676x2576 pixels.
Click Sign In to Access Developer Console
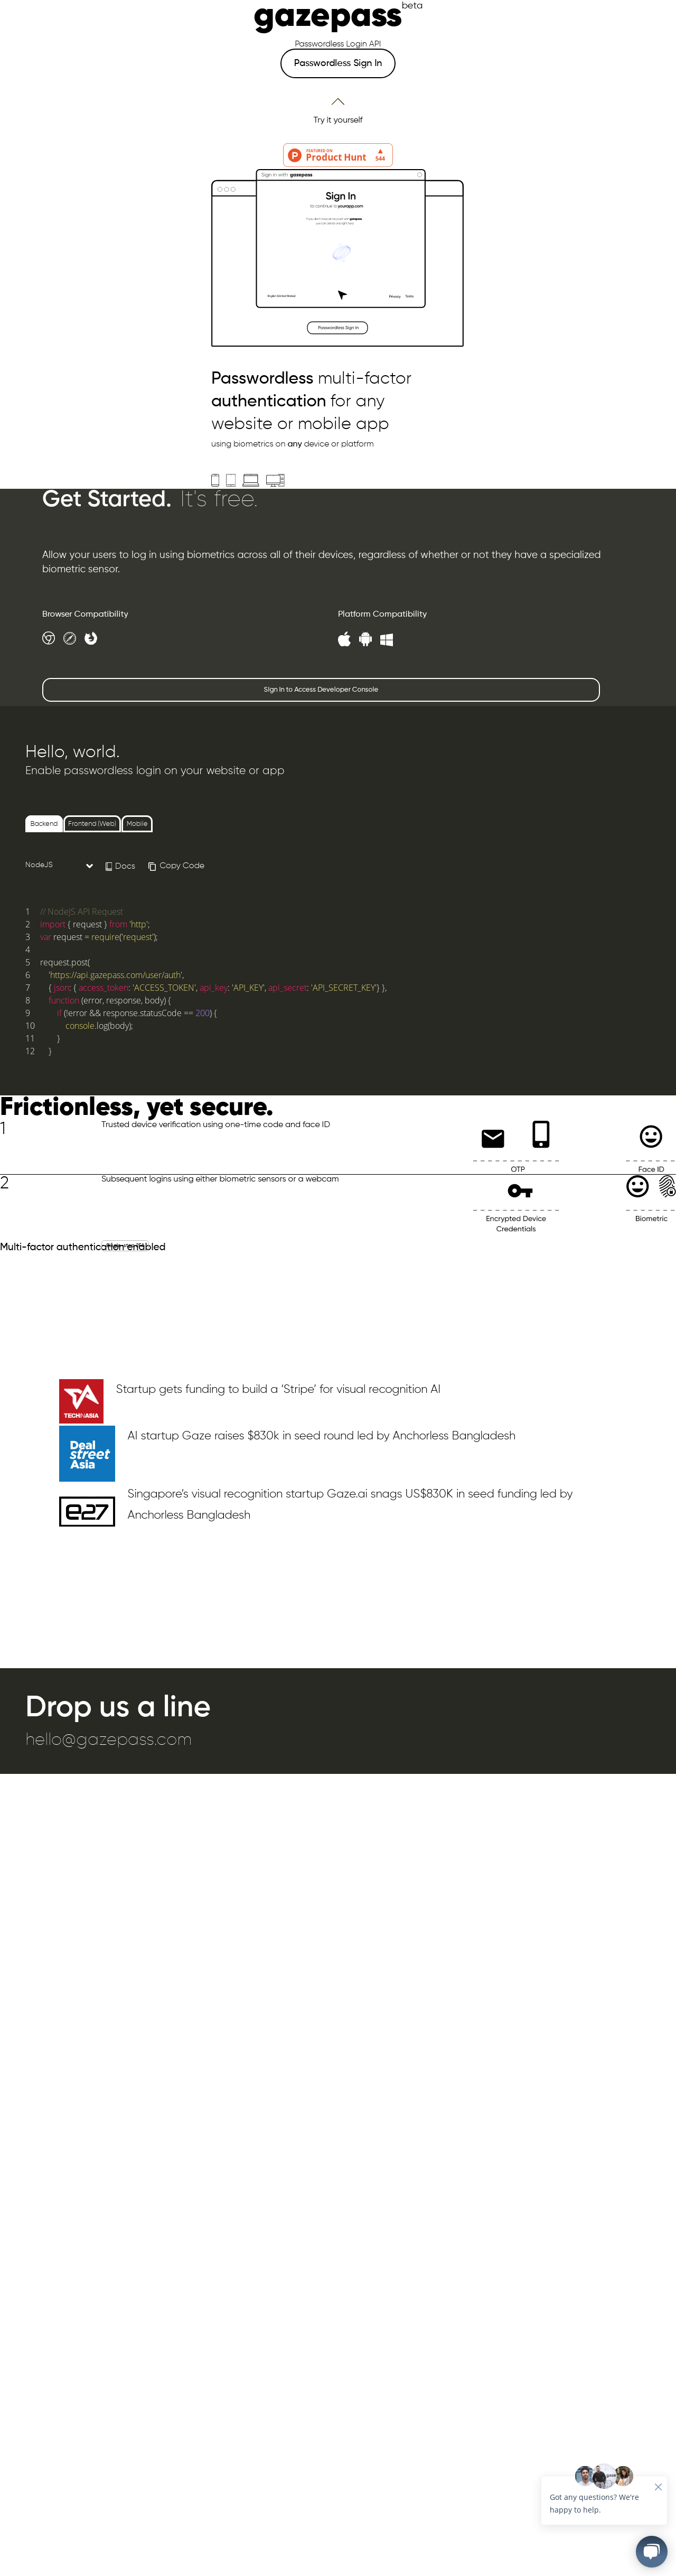[321, 689]
